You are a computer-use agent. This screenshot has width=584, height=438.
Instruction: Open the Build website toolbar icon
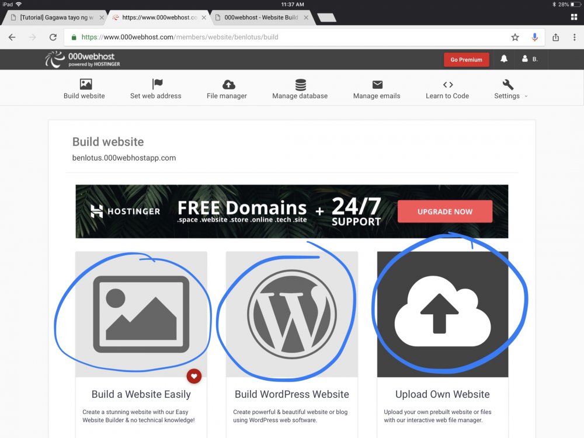[85, 85]
